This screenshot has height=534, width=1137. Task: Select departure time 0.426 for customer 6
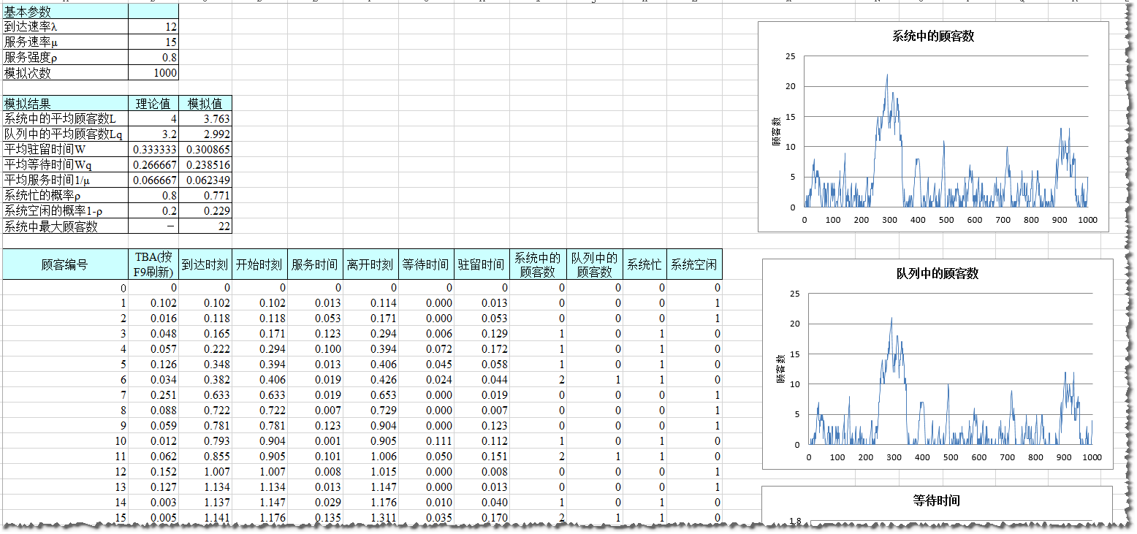(370, 380)
